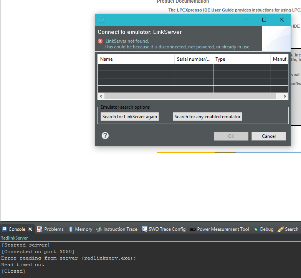Click 'Error reading from server' console line
Screen dimensions: 301x278
pyautogui.click(x=68, y=258)
